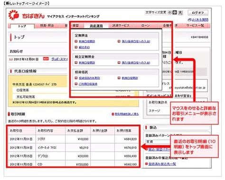Switch to the トップ tab
This screenshot has height=180, width=225.
tap(22, 26)
